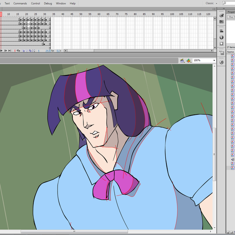
Task: Open the Color panel palette icon
Action: coord(221,16)
